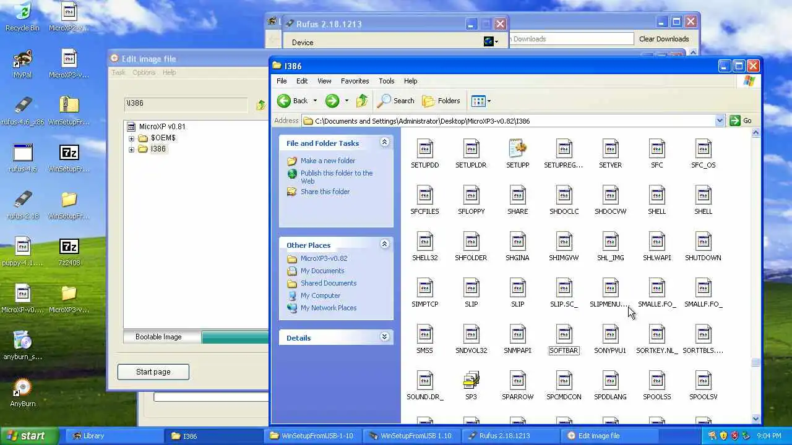Open the Search toolbar button

396,101
